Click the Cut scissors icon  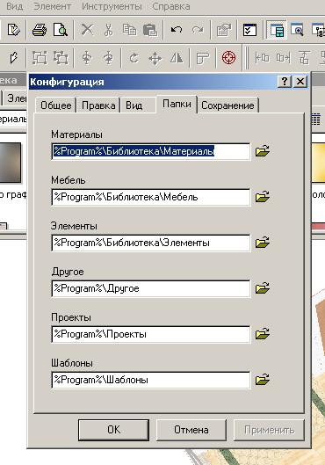(108, 30)
